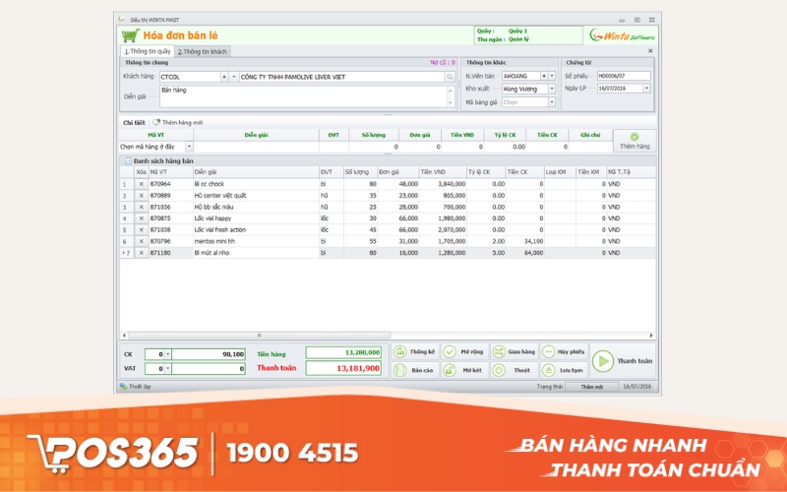Click the shopping cart icon in header
Viewport: 787px width, 492px height.
[130, 35]
